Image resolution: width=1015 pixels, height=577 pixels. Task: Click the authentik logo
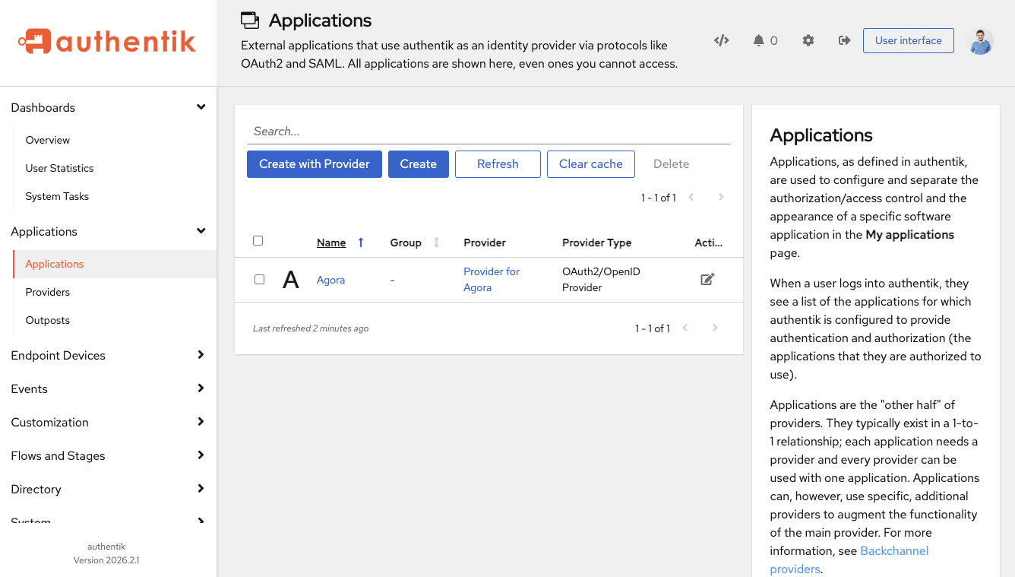(x=107, y=42)
